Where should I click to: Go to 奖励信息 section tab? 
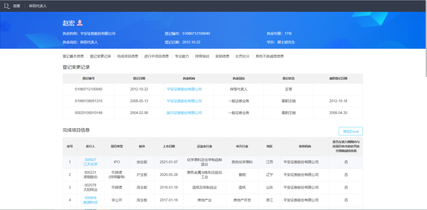pos(222,56)
